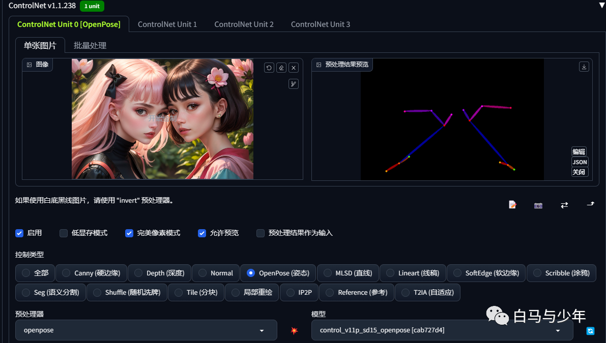
Task: Uncheck the 启用 enable checkbox
Action: coord(19,233)
